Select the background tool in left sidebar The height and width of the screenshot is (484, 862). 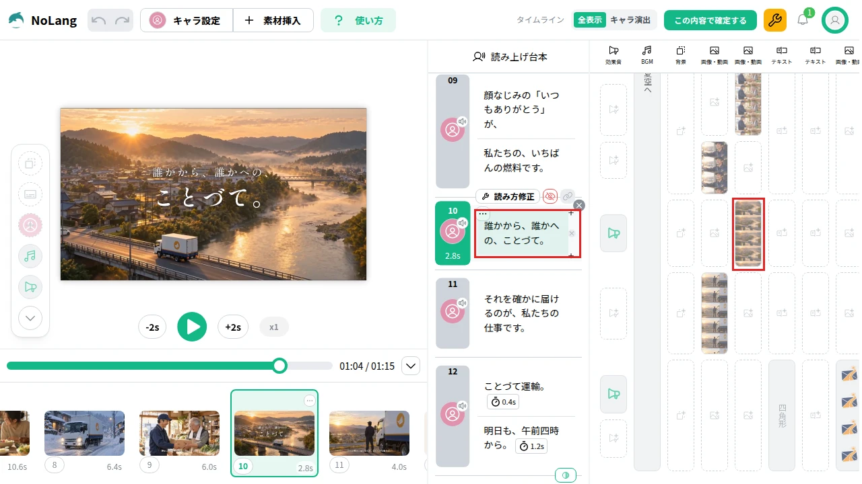(30, 163)
